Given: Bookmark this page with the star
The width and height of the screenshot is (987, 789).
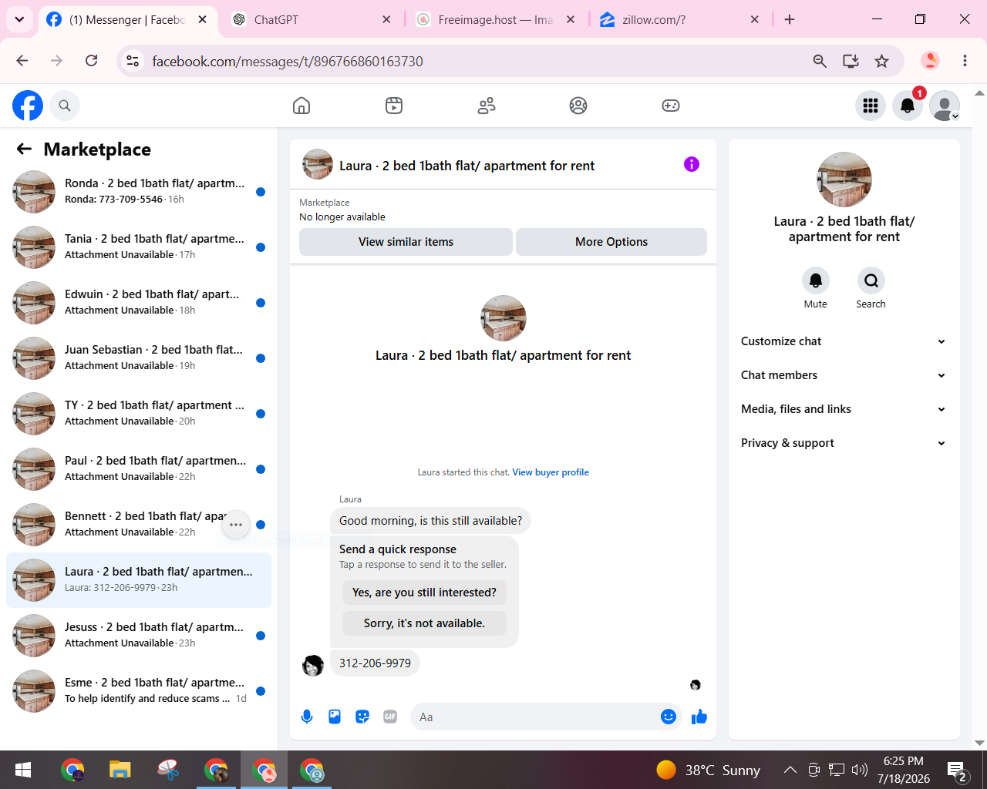Looking at the screenshot, I should tap(882, 61).
